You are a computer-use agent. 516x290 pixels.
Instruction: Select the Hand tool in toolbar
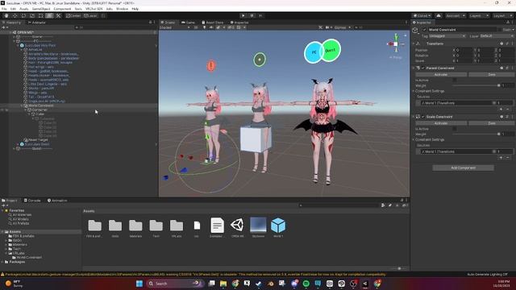[6, 15]
